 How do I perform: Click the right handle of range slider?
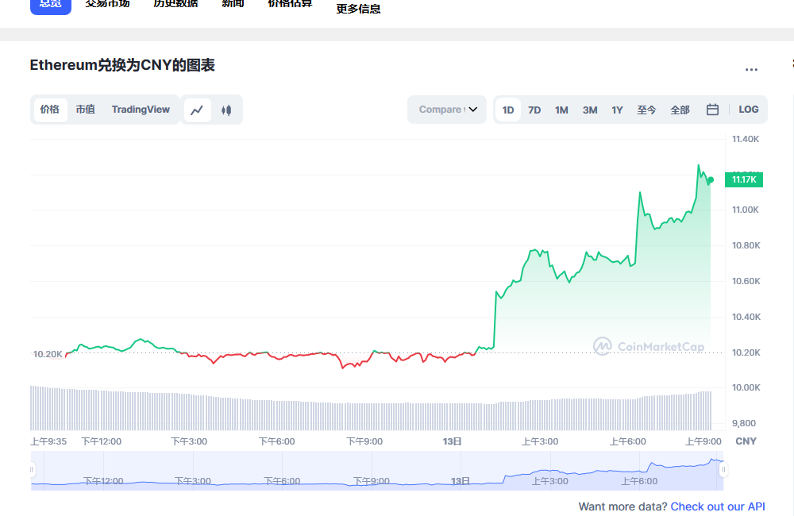(x=723, y=470)
